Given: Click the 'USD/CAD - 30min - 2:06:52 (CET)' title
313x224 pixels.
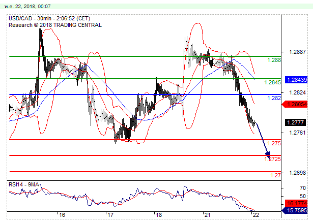Looking at the screenshot, I should coord(49,18).
